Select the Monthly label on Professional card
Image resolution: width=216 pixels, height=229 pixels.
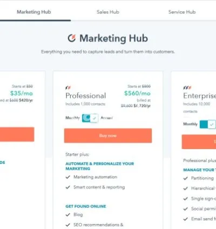(x=72, y=118)
